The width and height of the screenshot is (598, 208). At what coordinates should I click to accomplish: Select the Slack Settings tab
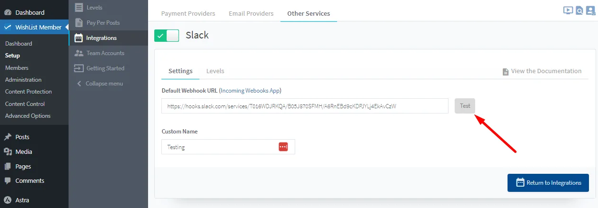click(x=180, y=71)
